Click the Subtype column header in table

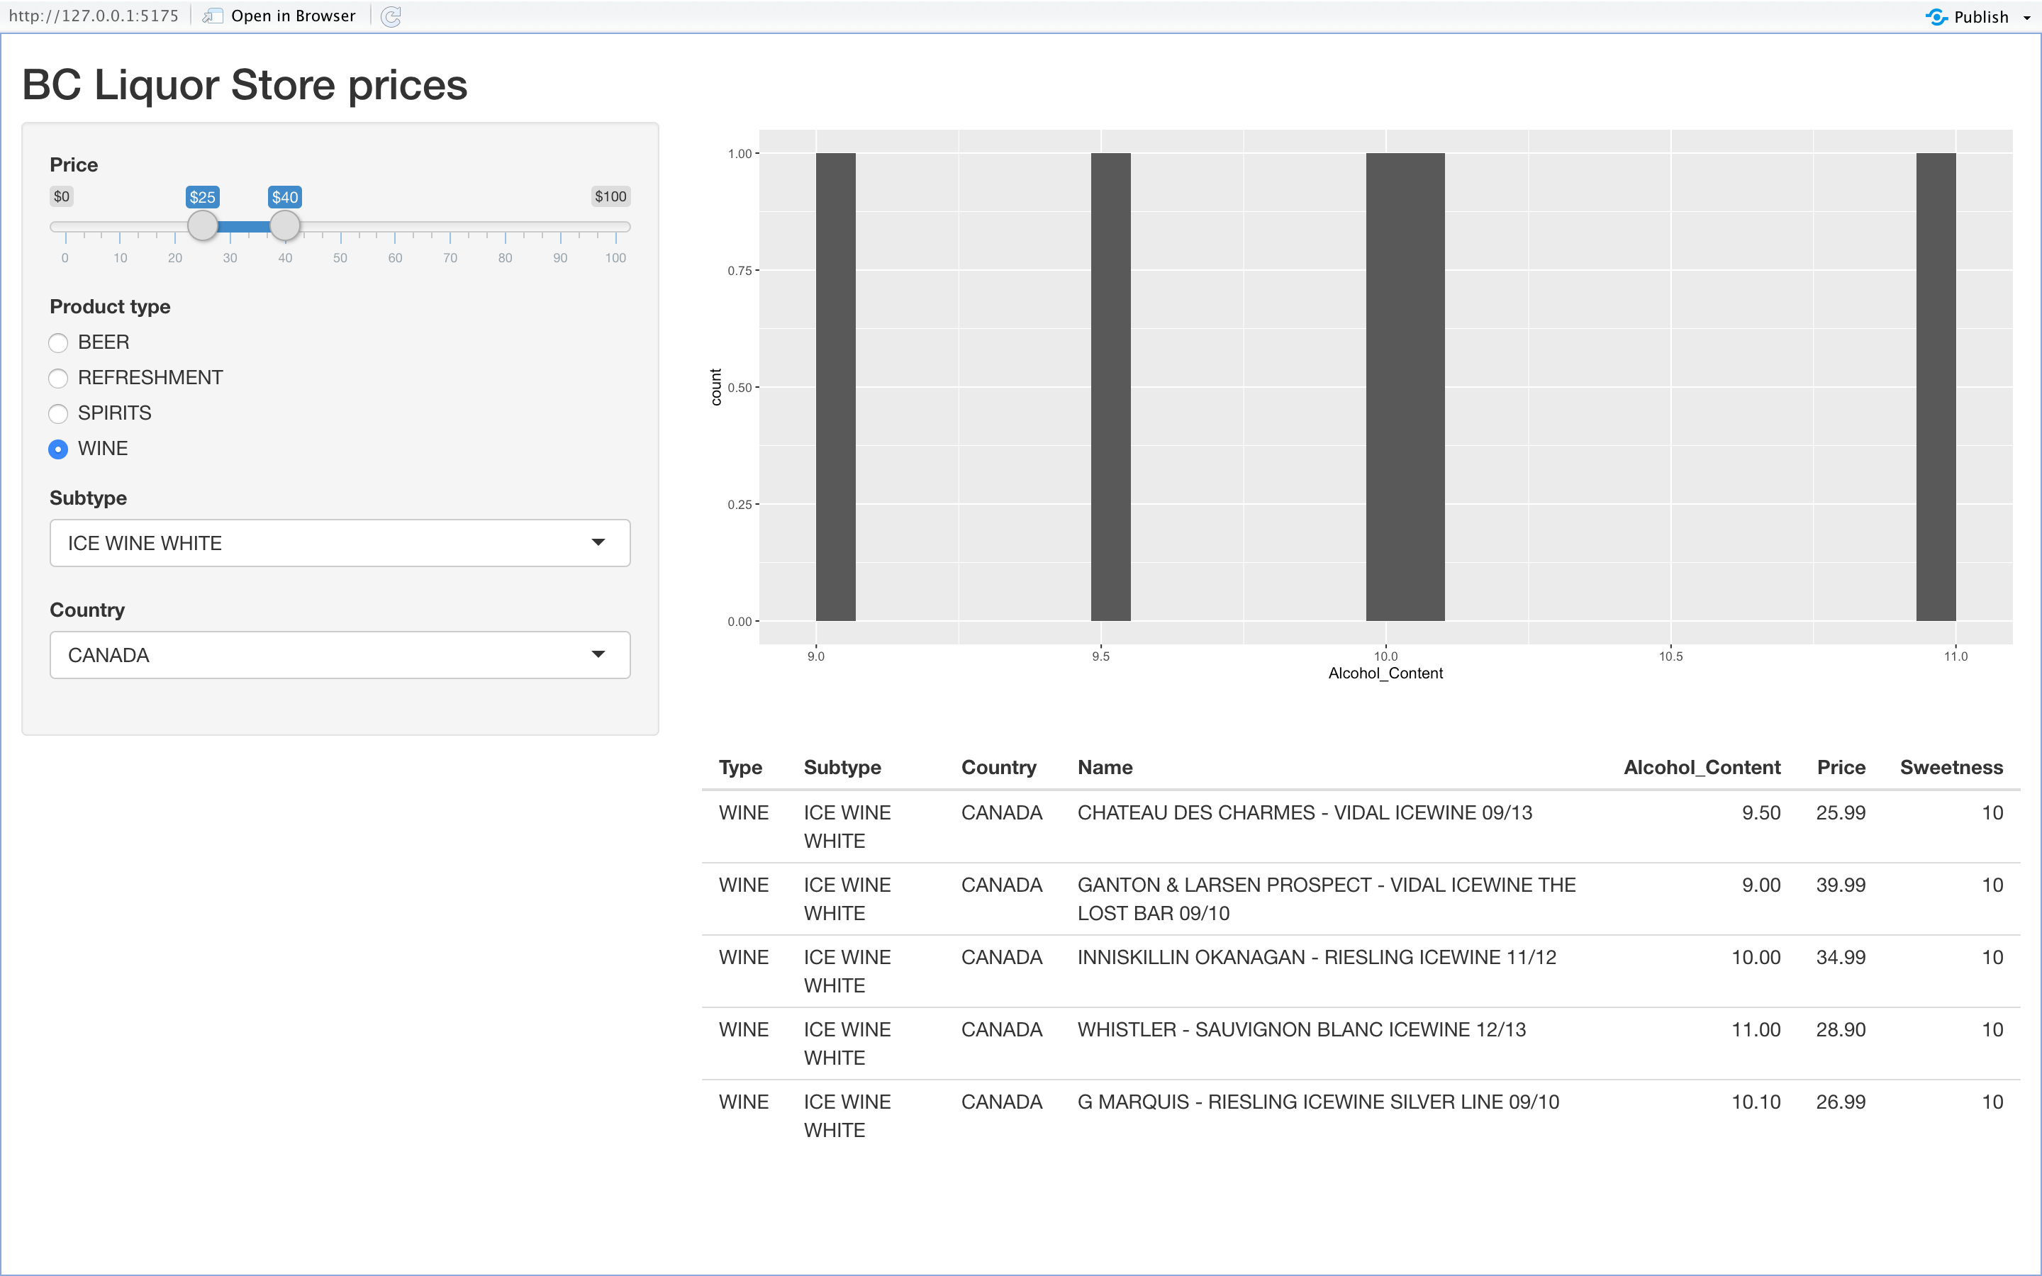[x=842, y=767]
